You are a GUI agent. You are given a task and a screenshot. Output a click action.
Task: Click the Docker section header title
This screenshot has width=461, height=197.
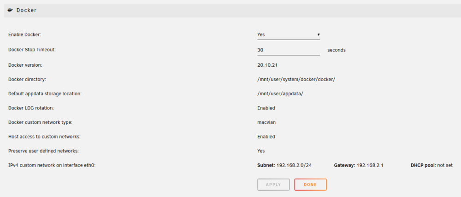tap(26, 10)
